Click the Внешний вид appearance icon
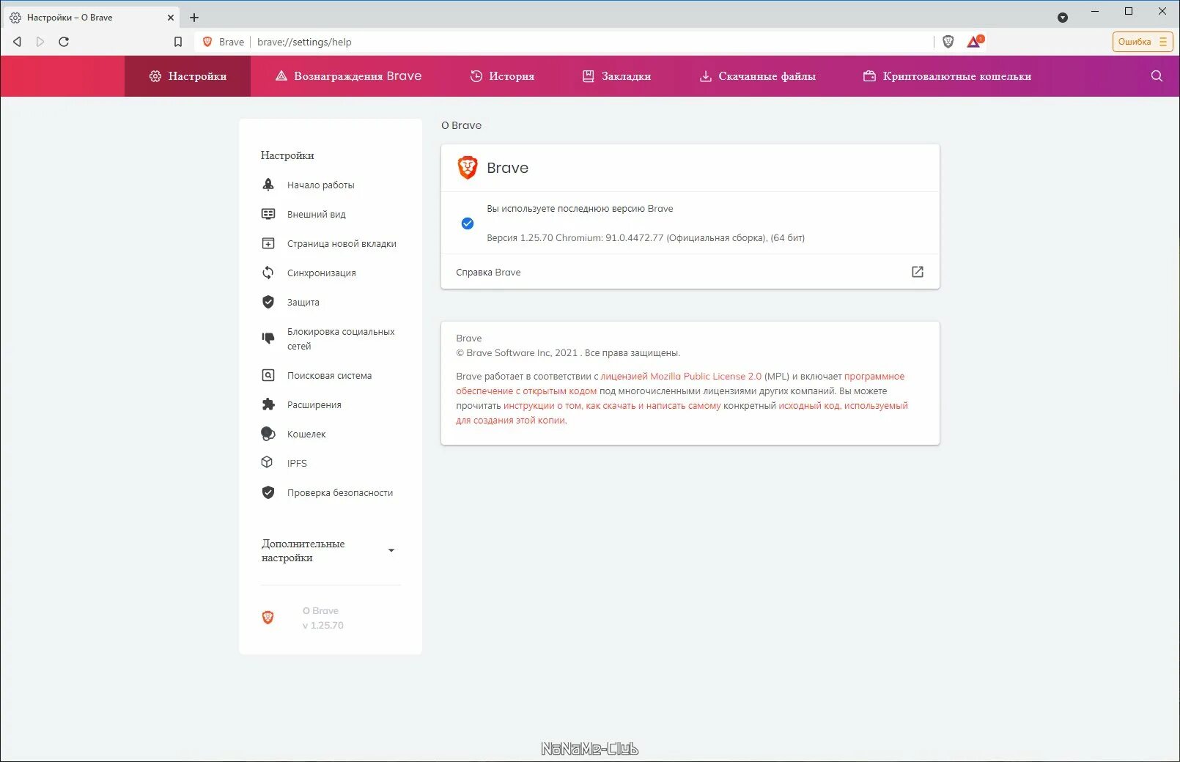 [268, 214]
